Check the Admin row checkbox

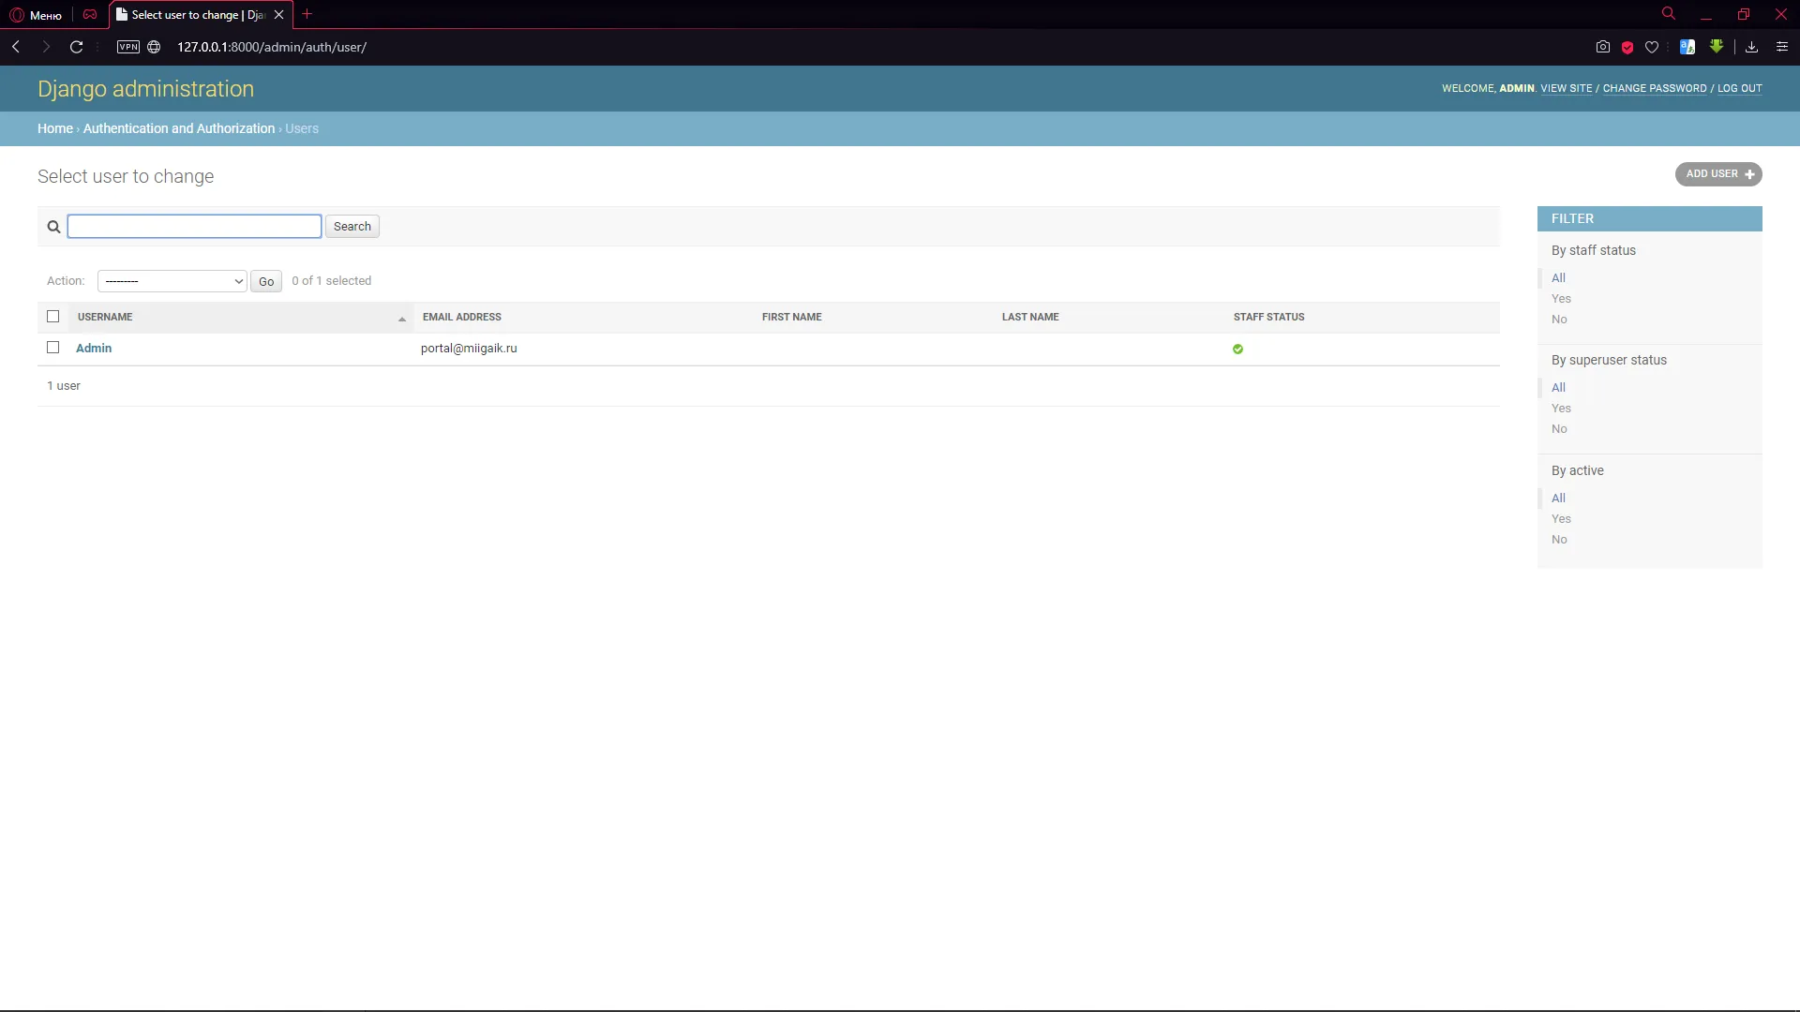(53, 348)
